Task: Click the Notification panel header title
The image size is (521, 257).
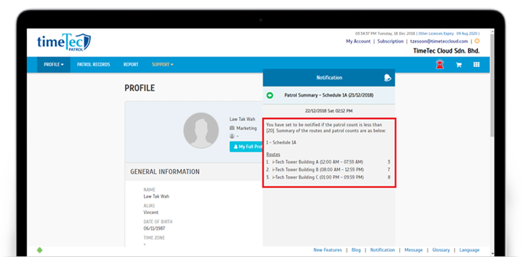Action: [329, 77]
